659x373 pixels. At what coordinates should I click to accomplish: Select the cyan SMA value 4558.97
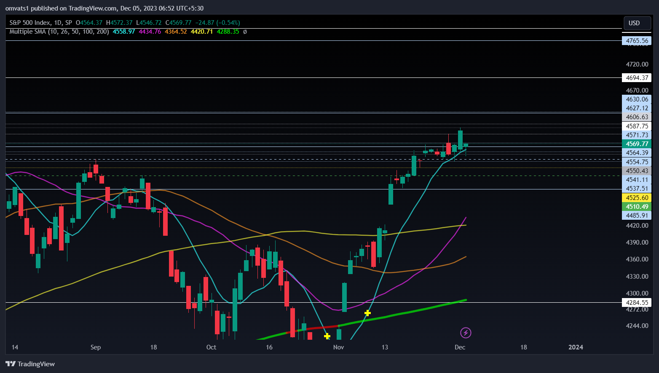124,32
